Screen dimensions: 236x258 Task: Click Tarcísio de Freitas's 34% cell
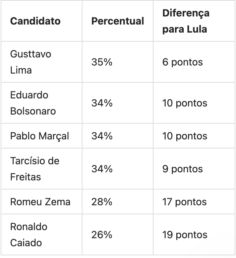click(x=102, y=169)
